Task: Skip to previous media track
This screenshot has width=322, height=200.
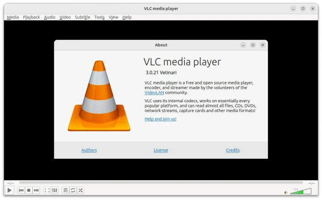Action: click(21, 190)
